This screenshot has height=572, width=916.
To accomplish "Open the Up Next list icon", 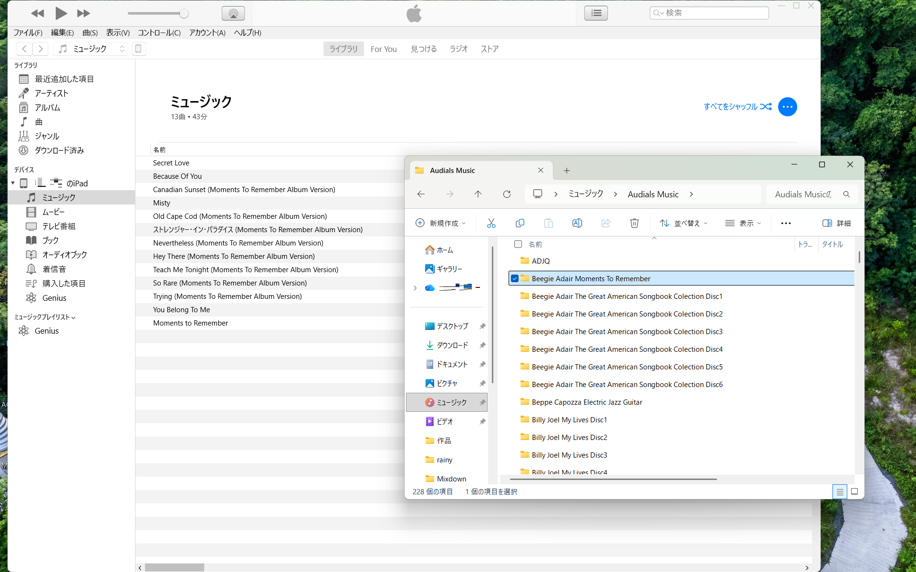I will tap(596, 13).
